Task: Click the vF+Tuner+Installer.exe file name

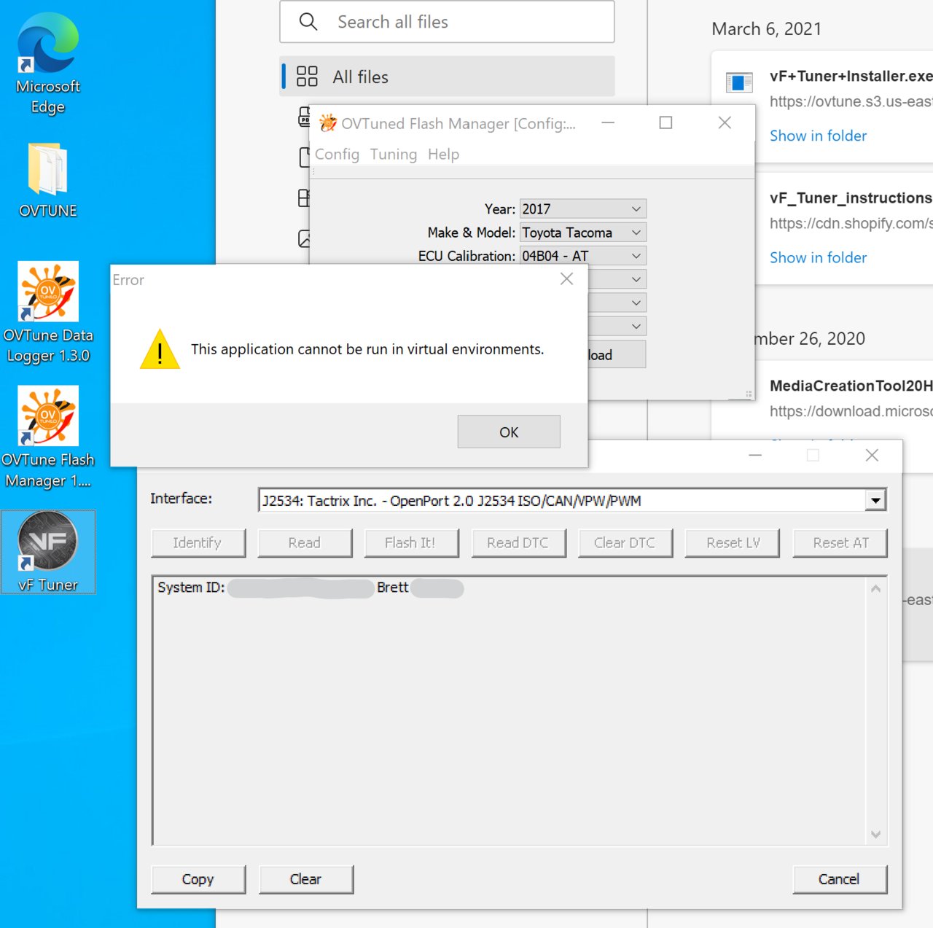Action: click(851, 76)
